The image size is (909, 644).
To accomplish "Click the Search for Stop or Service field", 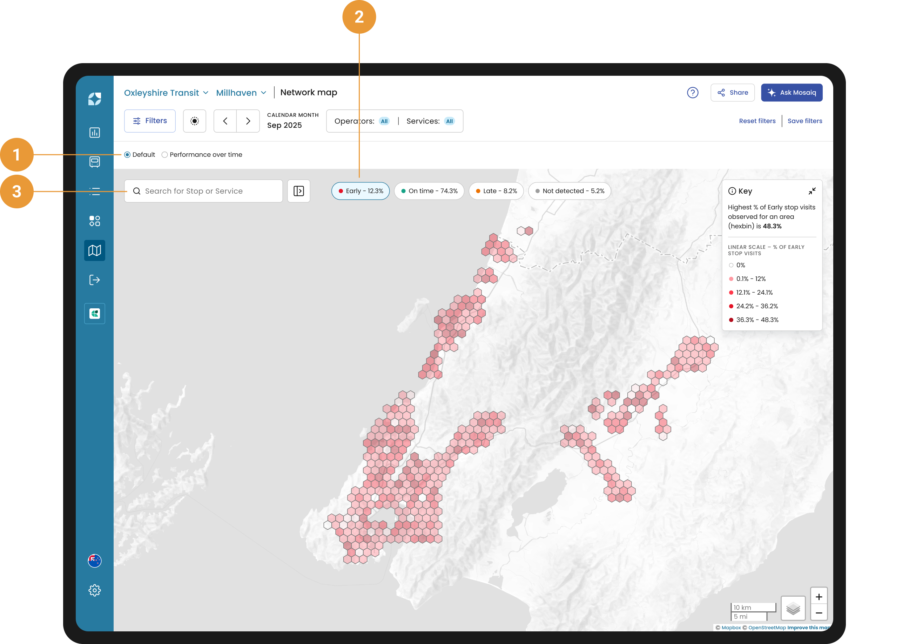I will tap(203, 191).
